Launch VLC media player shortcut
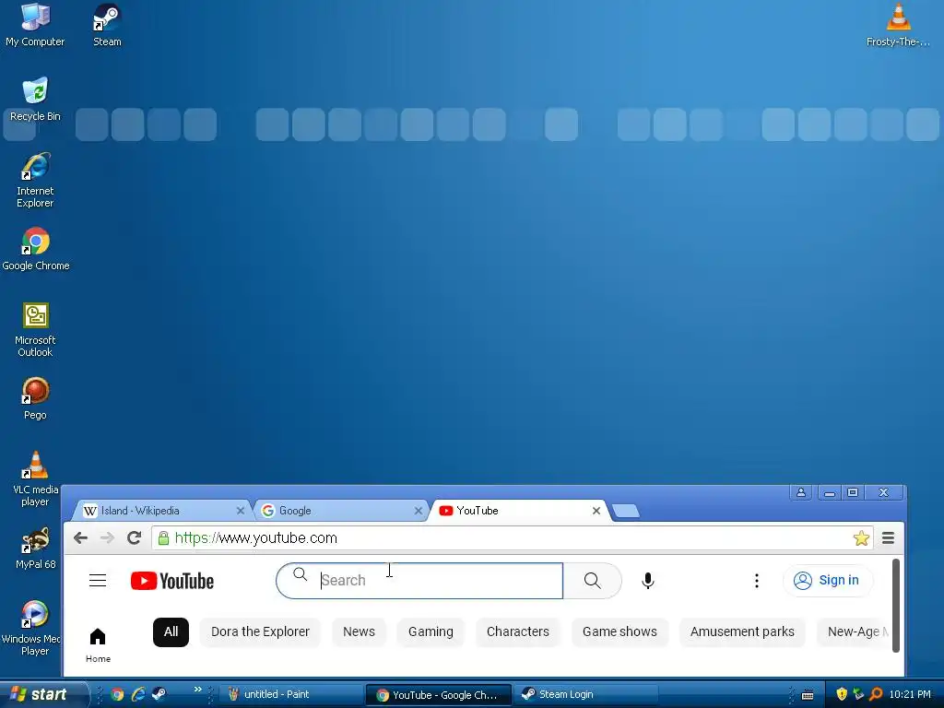944x708 pixels. tap(35, 478)
